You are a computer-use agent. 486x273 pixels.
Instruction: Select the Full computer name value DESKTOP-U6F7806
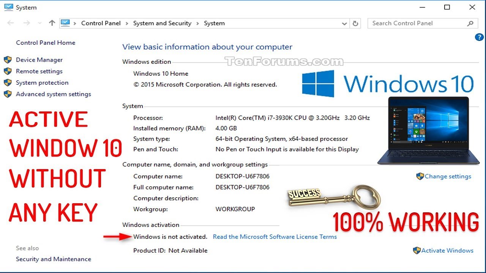coord(243,187)
